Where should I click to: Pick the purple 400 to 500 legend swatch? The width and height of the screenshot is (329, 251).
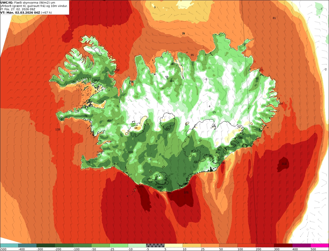[301, 245]
